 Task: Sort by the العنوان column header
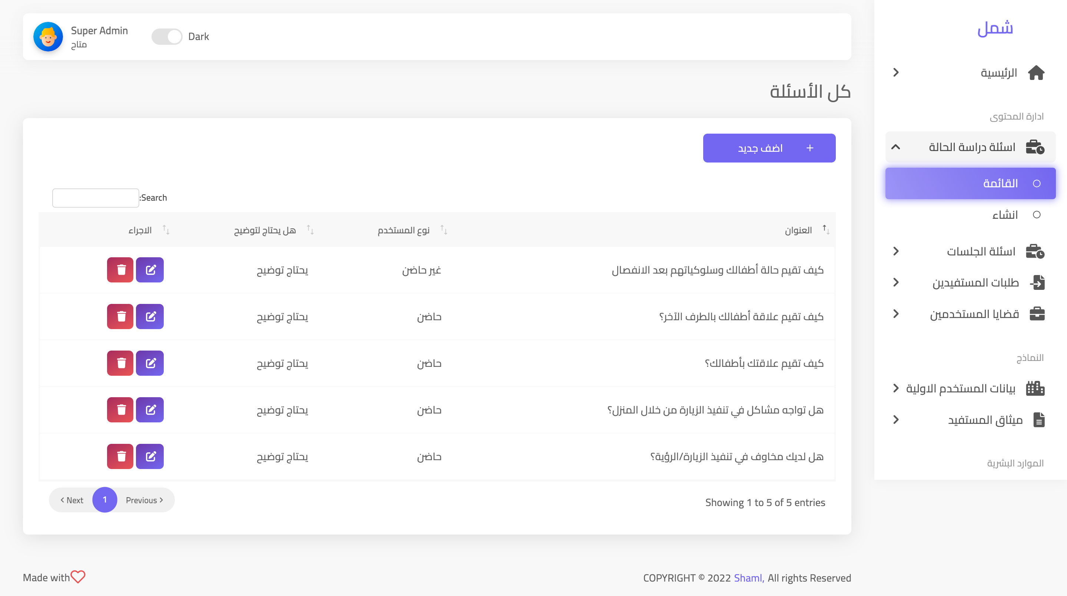coord(798,230)
